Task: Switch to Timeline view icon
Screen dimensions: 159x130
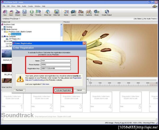Action: 38,13
